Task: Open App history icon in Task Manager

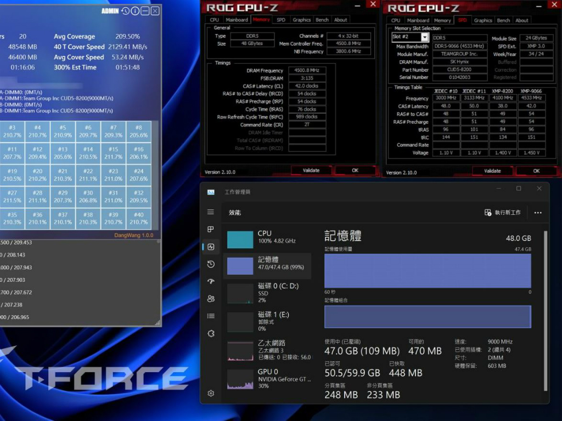Action: (211, 264)
